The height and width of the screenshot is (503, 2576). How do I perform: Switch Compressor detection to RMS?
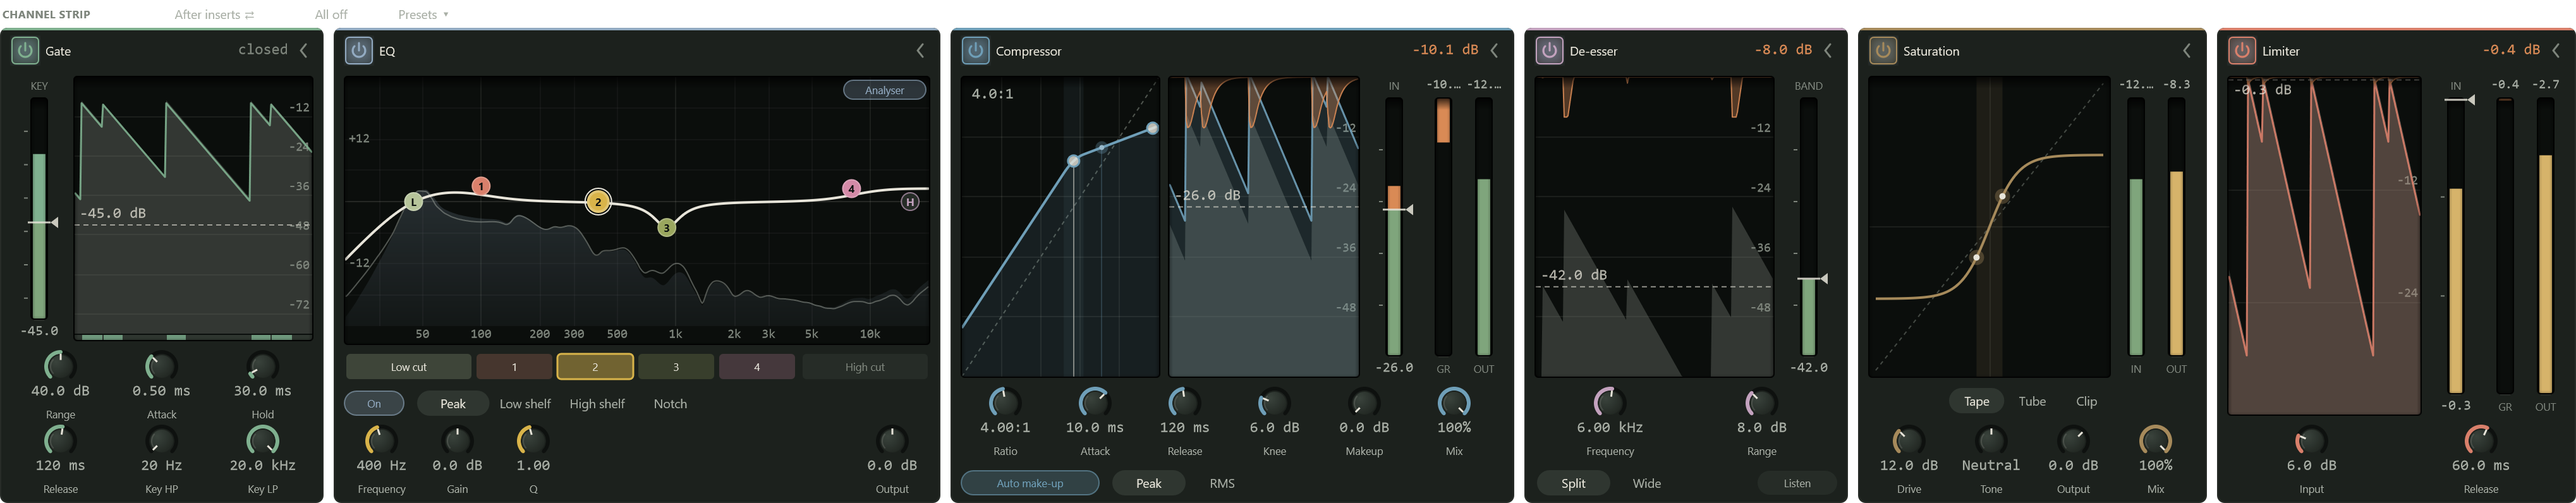1222,483
